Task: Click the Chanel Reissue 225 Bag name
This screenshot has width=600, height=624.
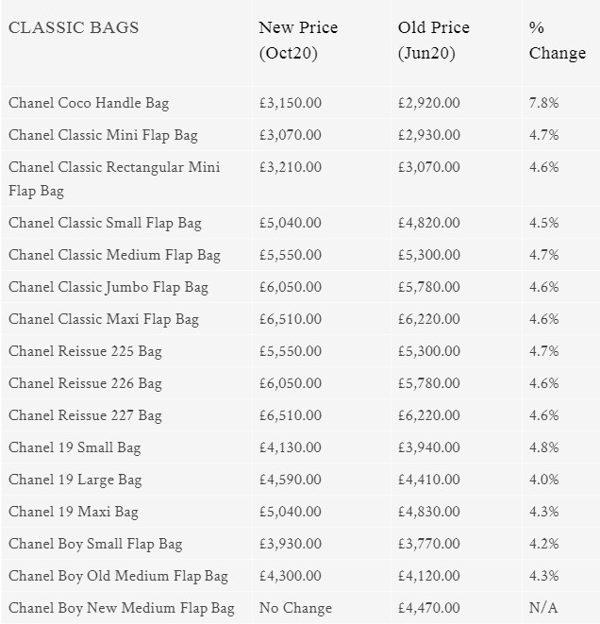Action: (x=85, y=351)
